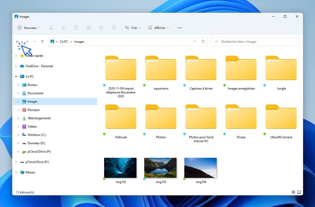Viewport: 315px width, 207px height.
Task: Open the Afficher view menu
Action: tap(159, 28)
